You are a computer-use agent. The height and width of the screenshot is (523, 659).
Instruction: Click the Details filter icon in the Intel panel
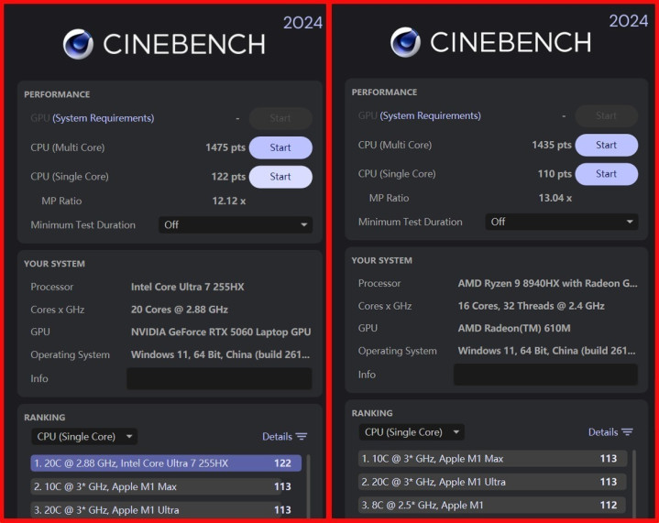pos(302,437)
